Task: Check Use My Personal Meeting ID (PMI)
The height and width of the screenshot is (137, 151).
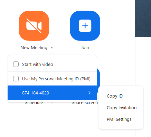Action: click(16, 79)
